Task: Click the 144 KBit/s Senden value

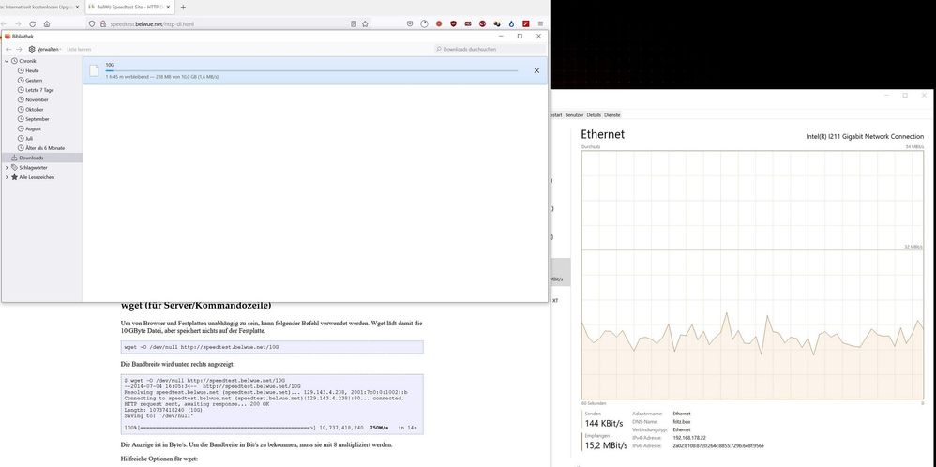Action: click(603, 424)
